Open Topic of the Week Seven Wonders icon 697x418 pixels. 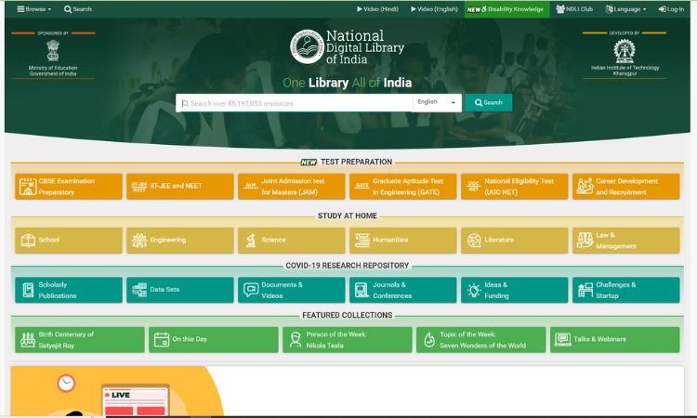tap(429, 340)
